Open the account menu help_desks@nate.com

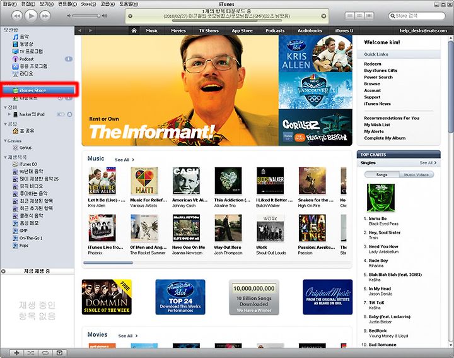point(423,30)
